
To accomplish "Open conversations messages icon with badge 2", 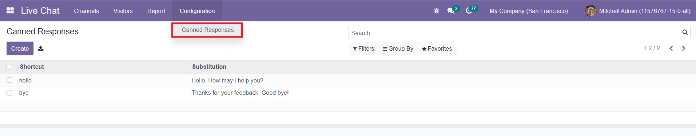I will pos(453,10).
